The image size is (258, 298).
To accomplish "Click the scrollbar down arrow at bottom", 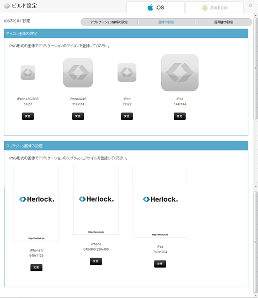I will coord(256,295).
